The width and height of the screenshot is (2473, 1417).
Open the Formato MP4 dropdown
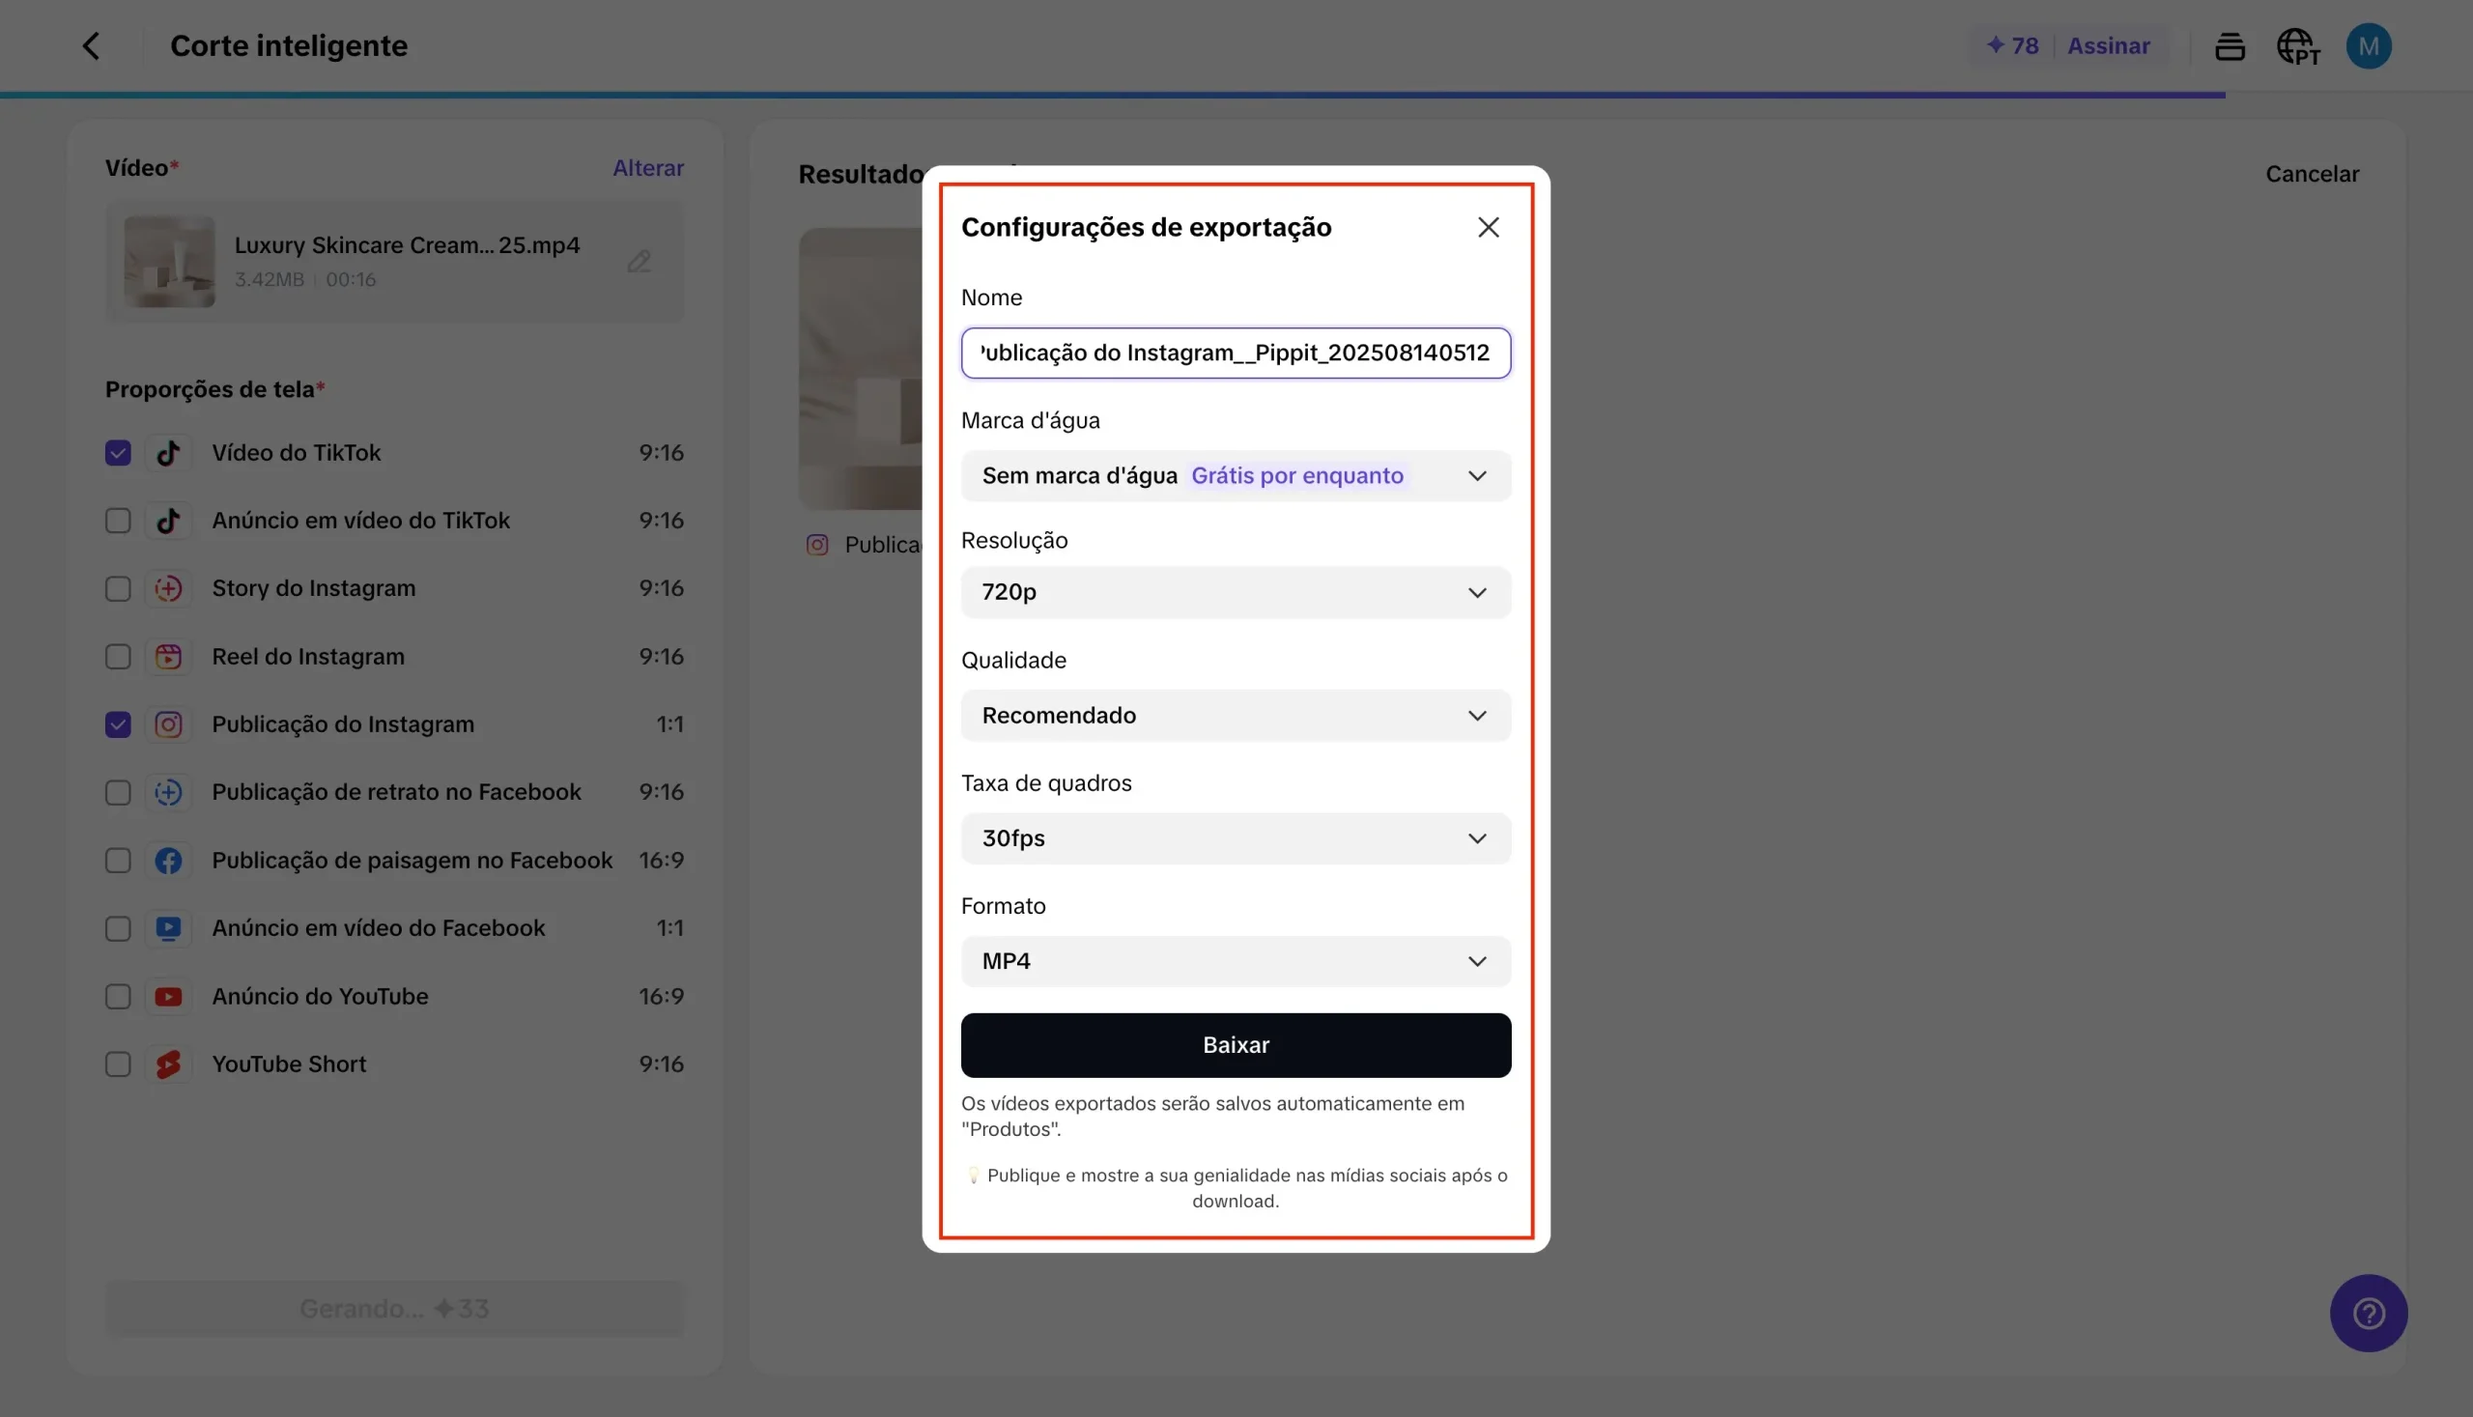[1235, 961]
